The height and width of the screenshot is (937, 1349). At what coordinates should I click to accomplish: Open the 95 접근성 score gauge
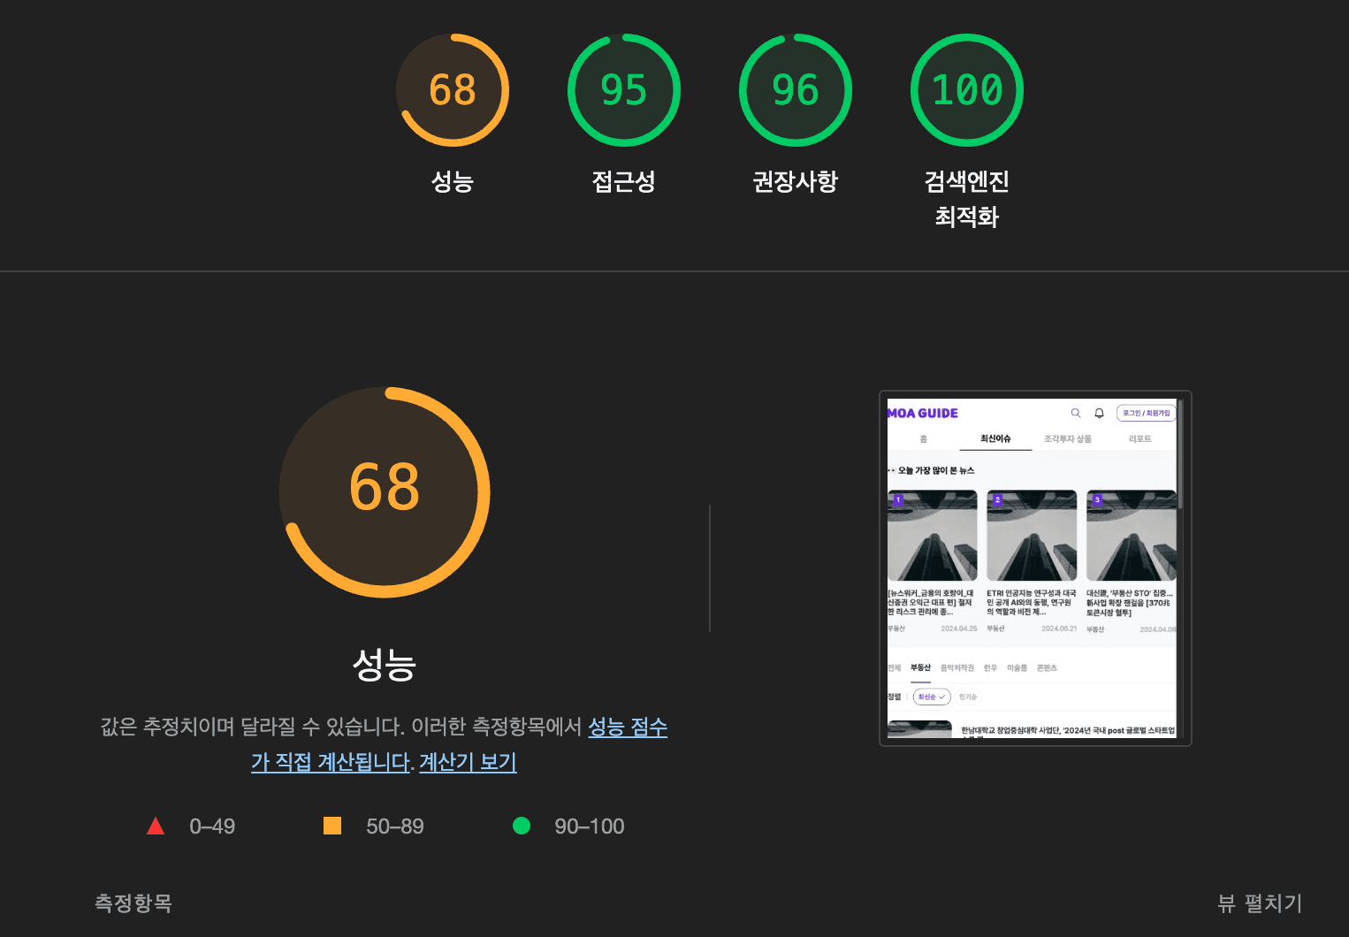click(624, 90)
